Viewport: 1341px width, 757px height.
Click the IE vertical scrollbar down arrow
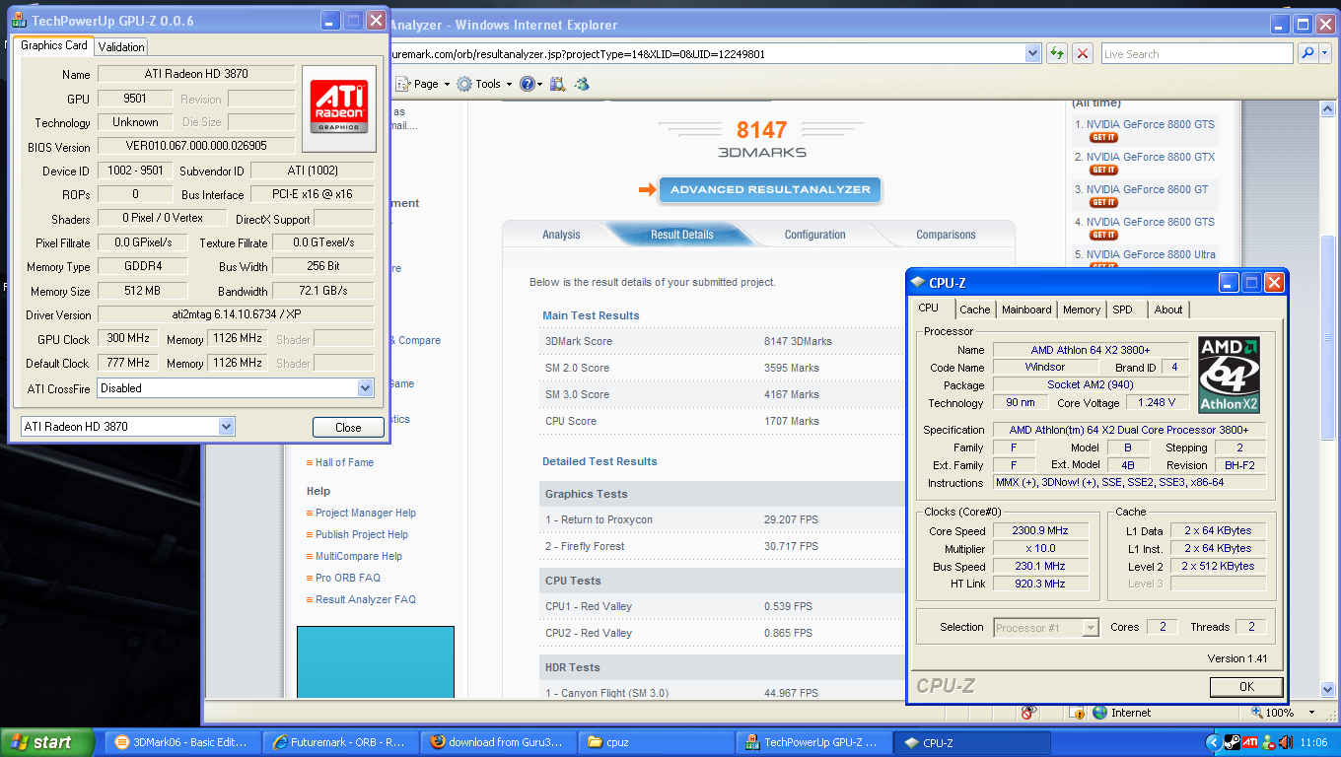(1327, 688)
